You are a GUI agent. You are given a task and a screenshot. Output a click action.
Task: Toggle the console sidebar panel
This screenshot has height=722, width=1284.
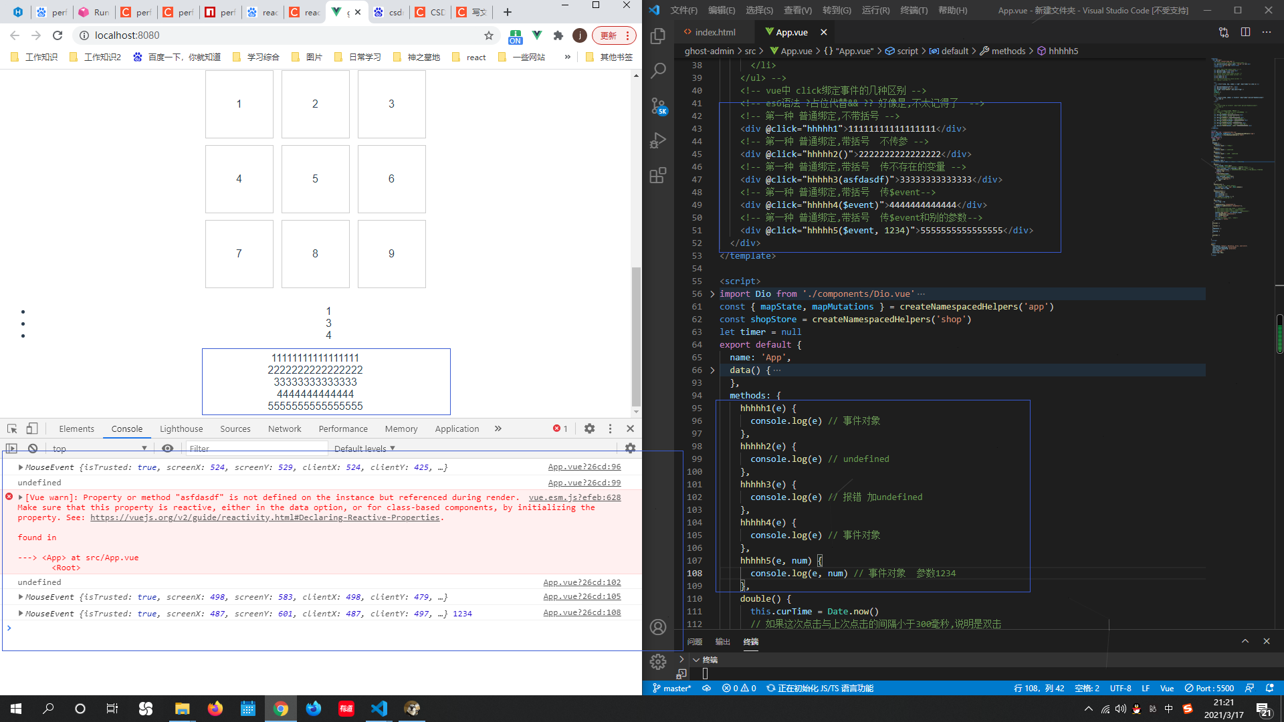tap(11, 449)
